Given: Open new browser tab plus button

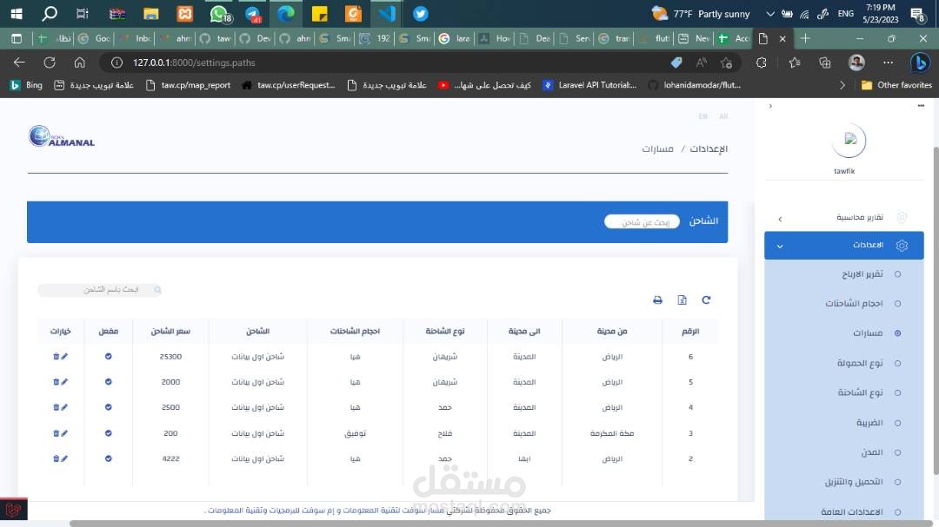Looking at the screenshot, I should point(805,38).
